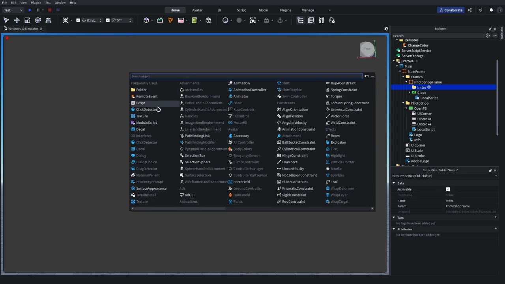Select the Rotate tool in the toolbar
Viewport: 505px width, 284px height.
[38, 20]
